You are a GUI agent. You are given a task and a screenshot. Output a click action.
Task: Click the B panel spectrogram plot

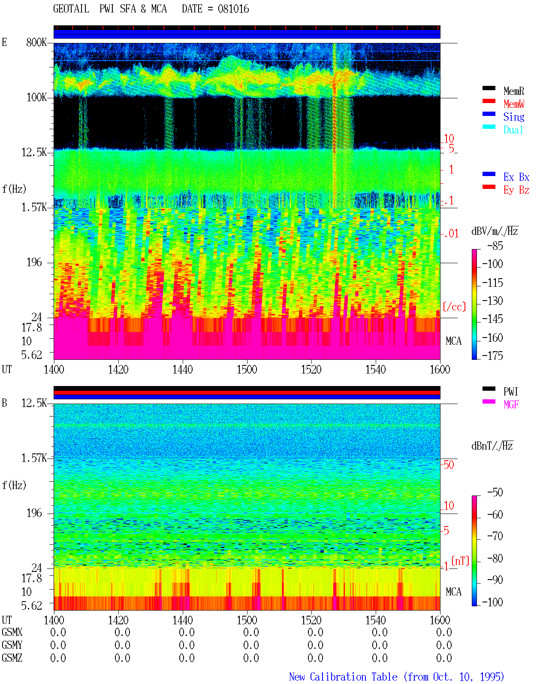pos(247,507)
